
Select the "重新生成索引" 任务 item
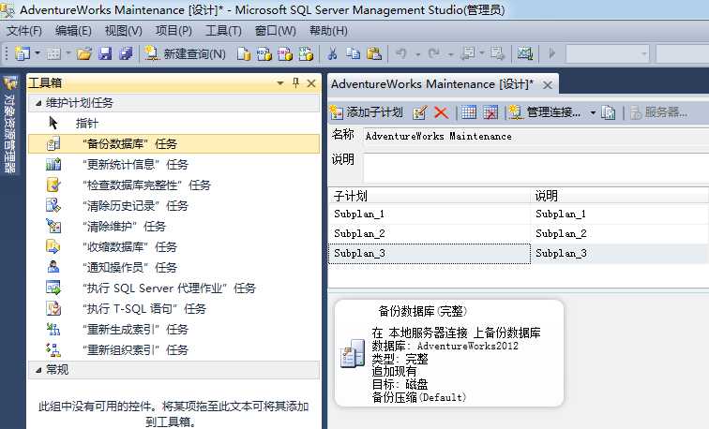pyautogui.click(x=173, y=330)
